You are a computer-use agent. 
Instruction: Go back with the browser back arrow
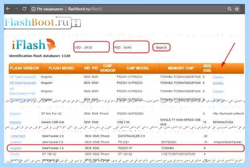pyautogui.click(x=8, y=9)
